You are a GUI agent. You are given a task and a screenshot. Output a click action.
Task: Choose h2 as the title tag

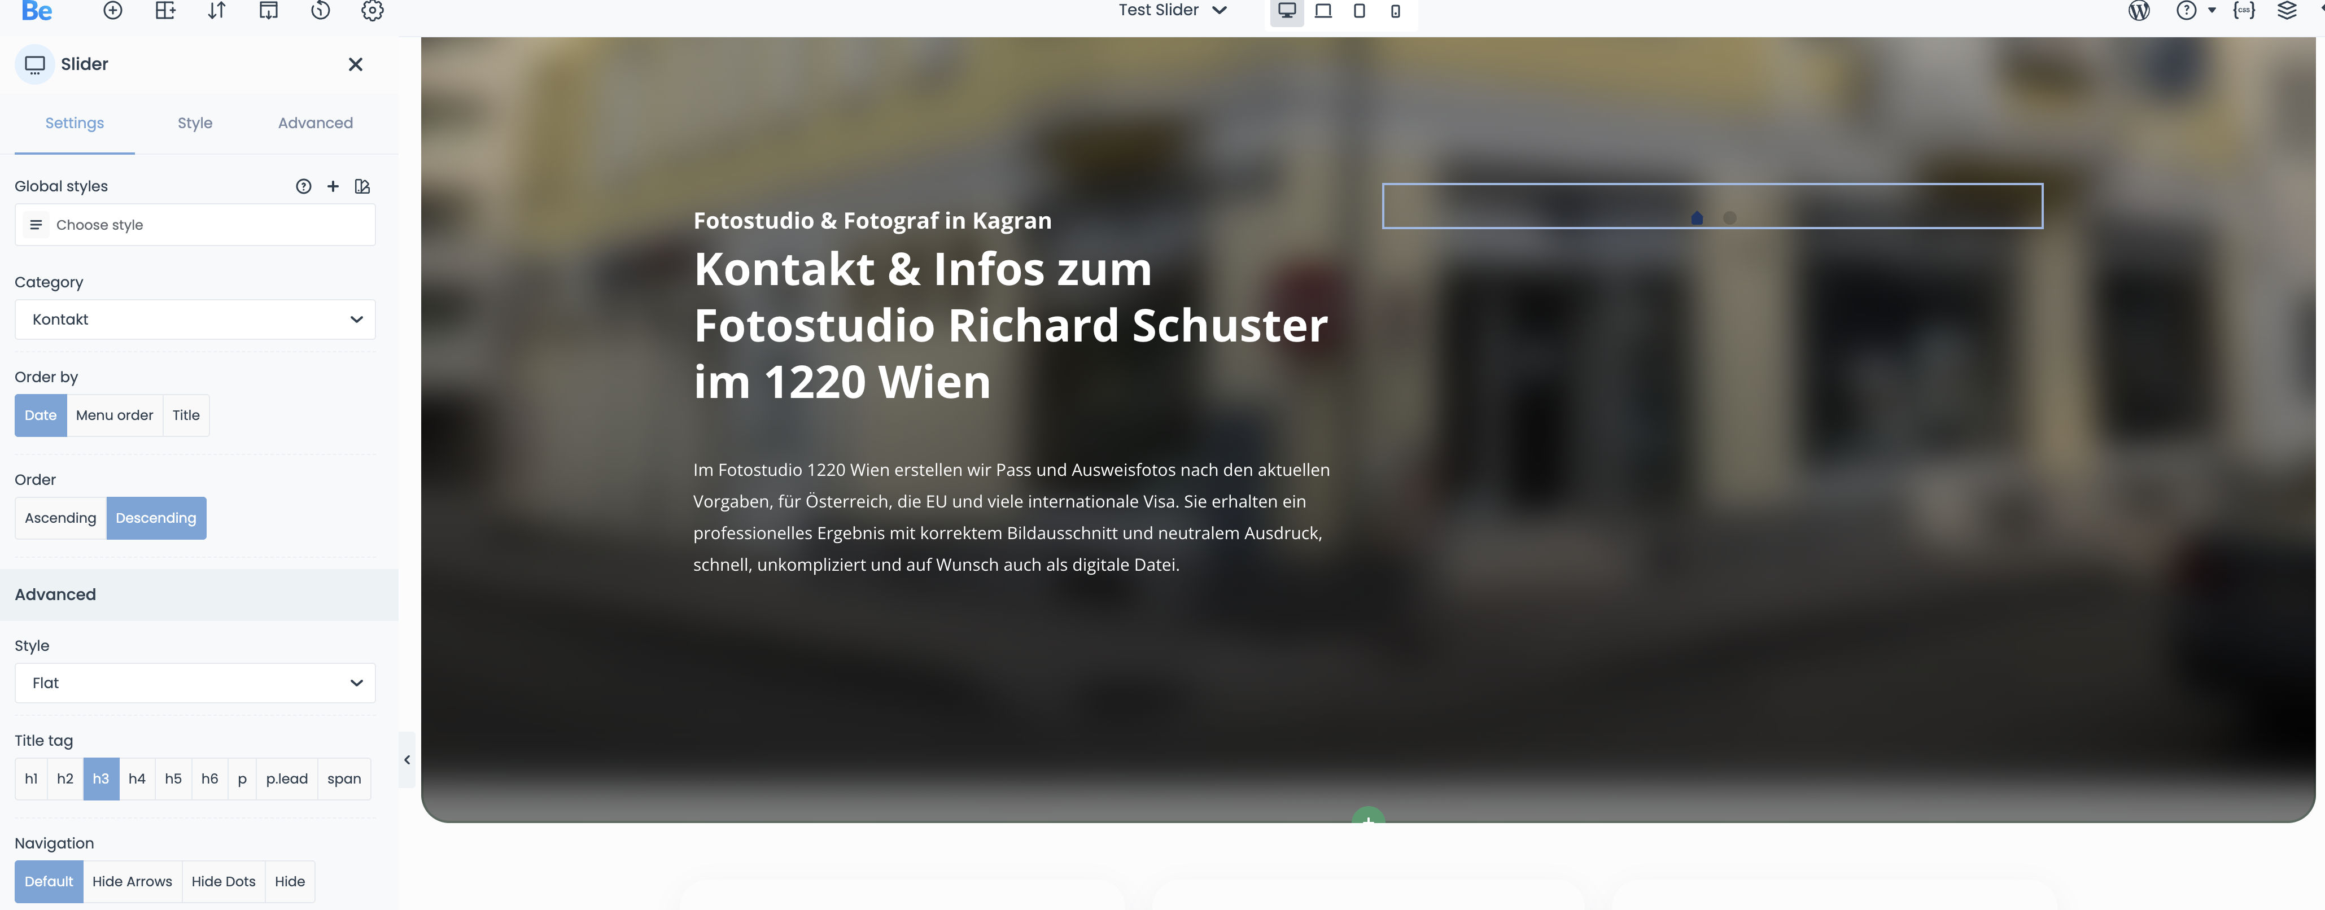[65, 779]
